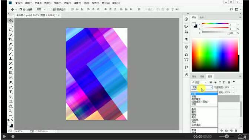Open the Move tool preset picker arrow
Image resolution: width=249 pixels, height=140 pixels.
[16, 10]
